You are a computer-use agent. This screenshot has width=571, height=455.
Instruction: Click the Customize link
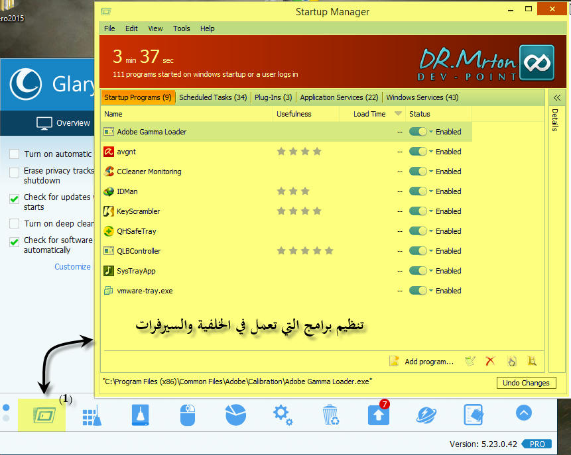[x=72, y=267]
